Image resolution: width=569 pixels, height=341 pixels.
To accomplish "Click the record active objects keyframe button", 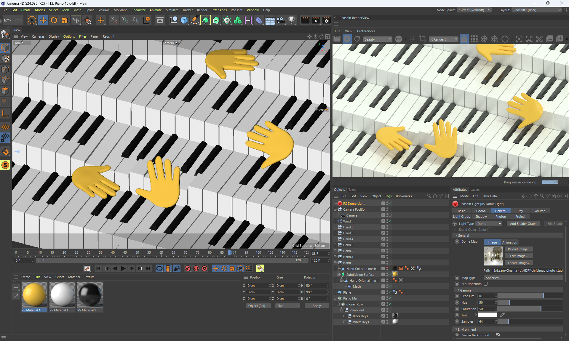I will [x=188, y=268].
